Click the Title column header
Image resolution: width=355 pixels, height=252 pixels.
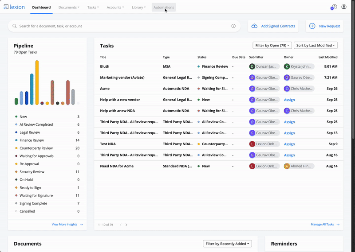(103, 57)
